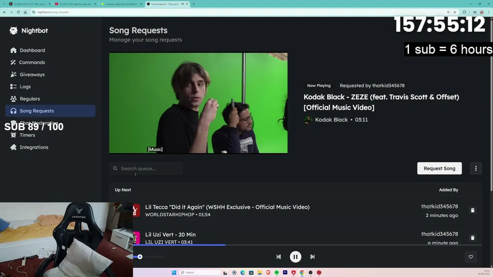Click the heart icon in the player bar
This screenshot has width=493, height=277.
click(x=471, y=257)
